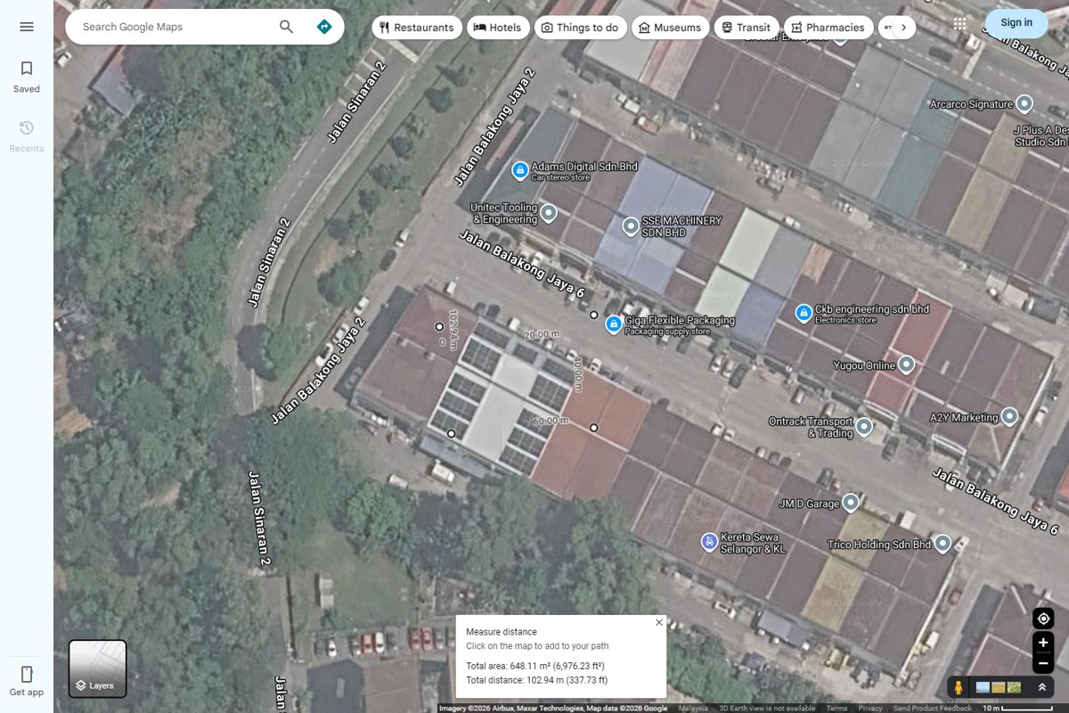The height and width of the screenshot is (713, 1069).
Task: Open Directions via the blue arrow icon
Action: click(x=324, y=27)
